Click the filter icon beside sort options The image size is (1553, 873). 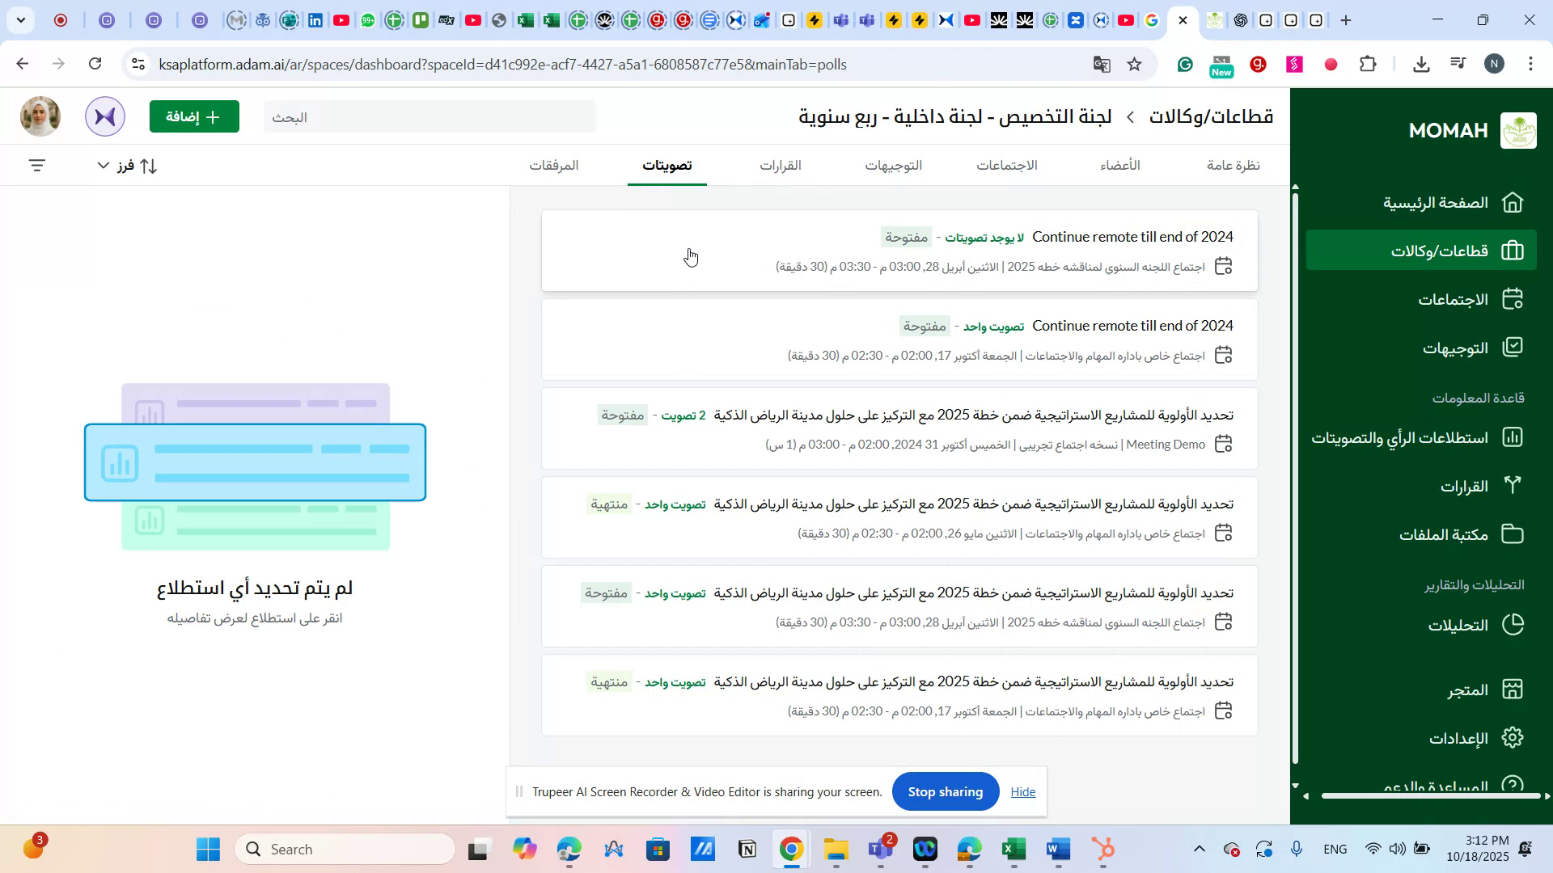(37, 165)
